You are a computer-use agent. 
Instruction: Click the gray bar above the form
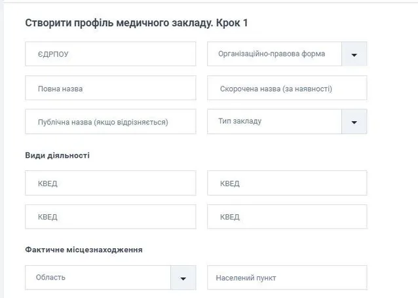click(209, 2)
